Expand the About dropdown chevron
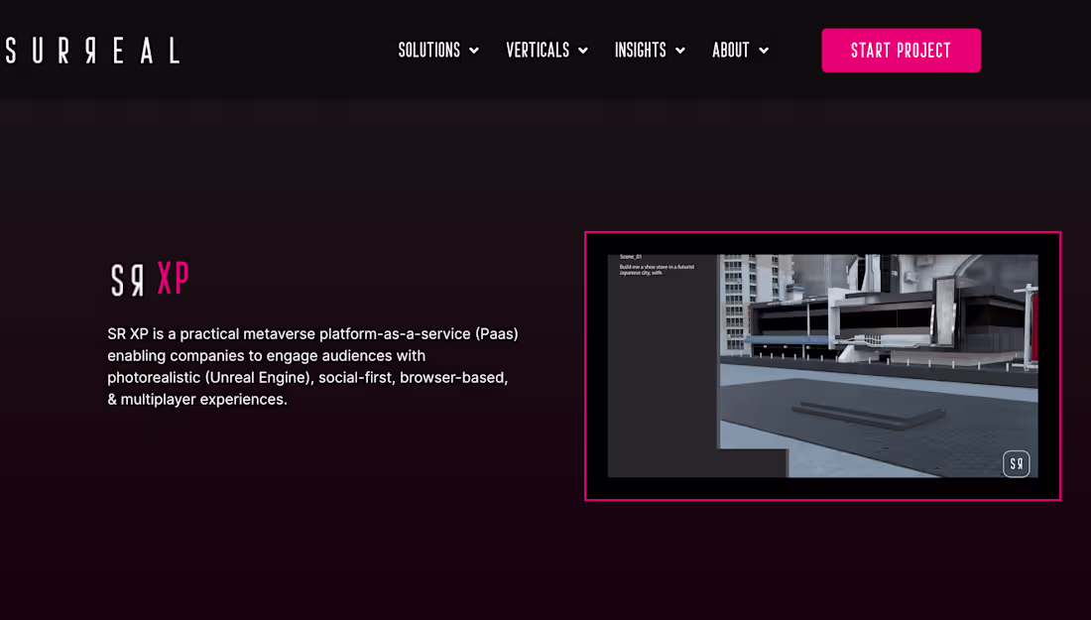The image size is (1091, 620). tap(764, 51)
